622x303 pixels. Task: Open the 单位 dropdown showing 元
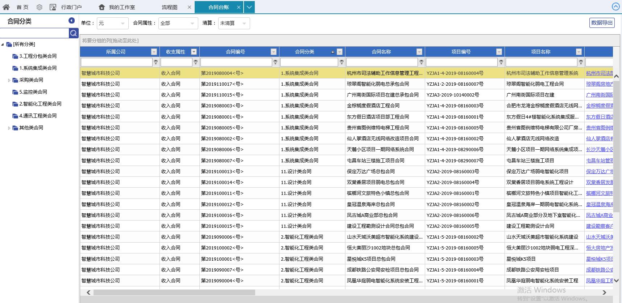click(112, 23)
